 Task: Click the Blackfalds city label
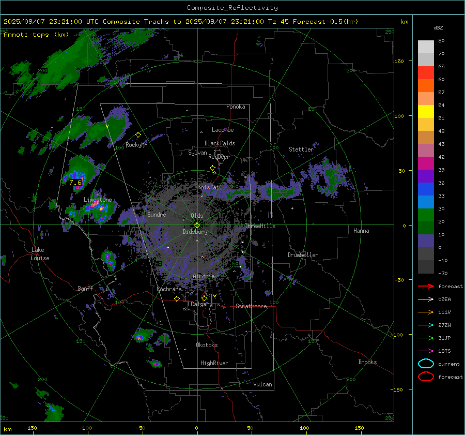tap(220, 143)
